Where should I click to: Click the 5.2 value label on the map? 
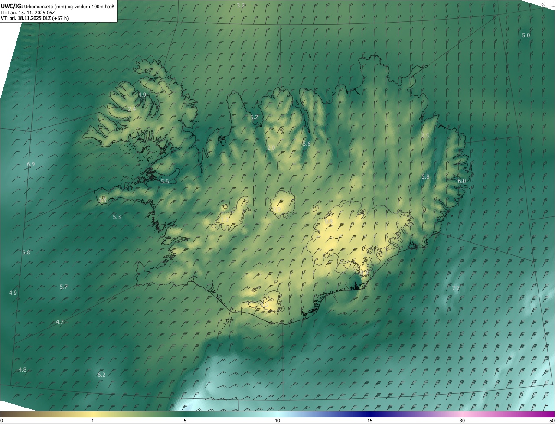(254, 117)
